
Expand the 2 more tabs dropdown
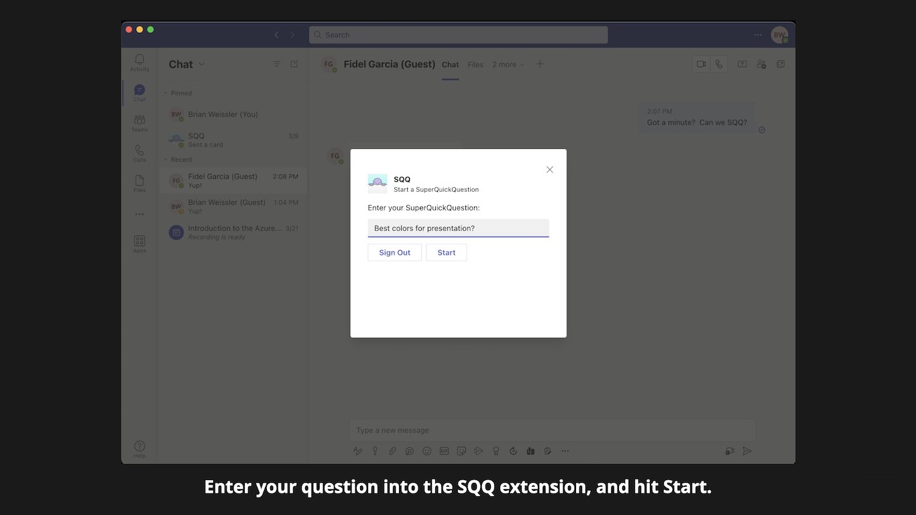pos(508,64)
